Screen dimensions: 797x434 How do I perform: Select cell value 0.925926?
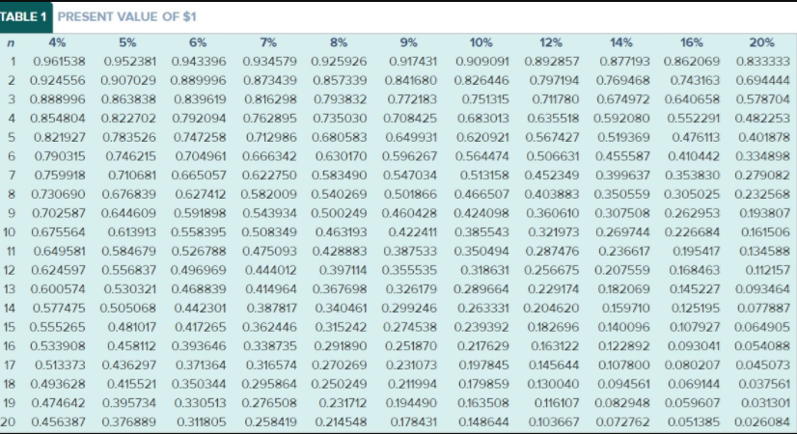(x=339, y=62)
